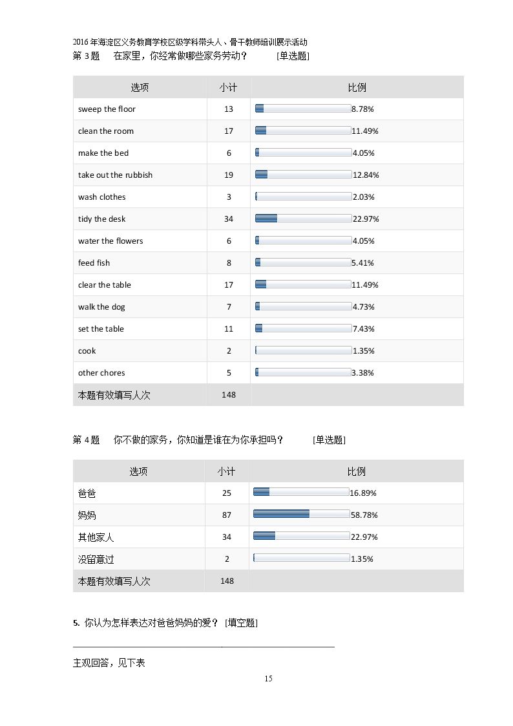Image resolution: width=513 pixels, height=726 pixels.
Task: Click the 148 total in question 4 table
Action: [x=227, y=581]
